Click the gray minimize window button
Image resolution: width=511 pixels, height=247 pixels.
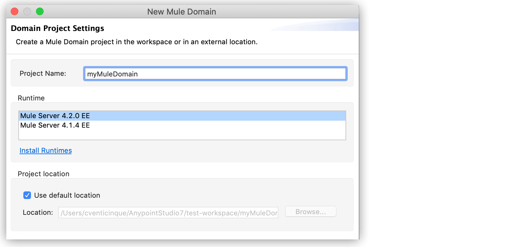27,12
